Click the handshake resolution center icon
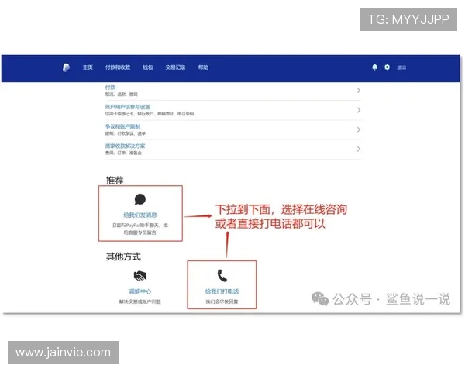The height and width of the screenshot is (372, 465). pyautogui.click(x=140, y=276)
